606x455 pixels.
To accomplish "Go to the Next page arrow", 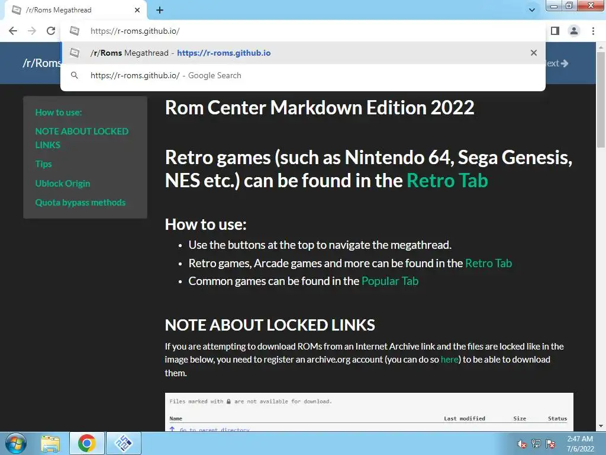I will click(x=557, y=63).
